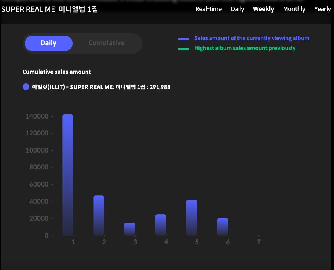Click the y-axis label 140000
The height and width of the screenshot is (270, 334).
[37, 116]
